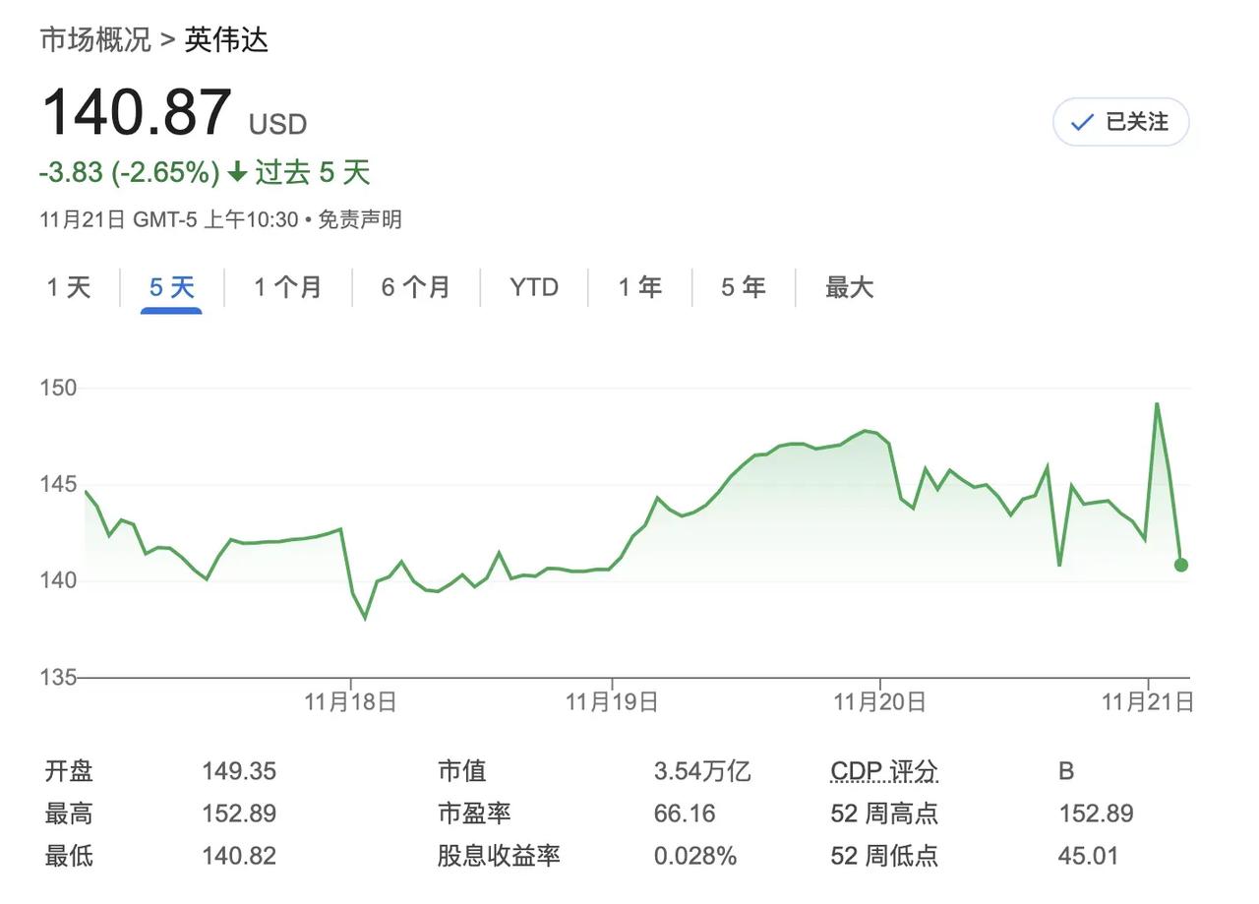Select the 5 年 range tab
This screenshot has width=1259, height=904.
point(744,287)
